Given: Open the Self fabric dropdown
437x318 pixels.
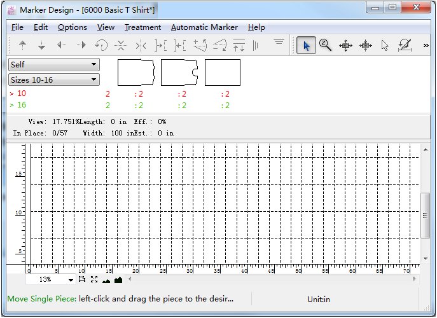Looking at the screenshot, I should [54, 64].
